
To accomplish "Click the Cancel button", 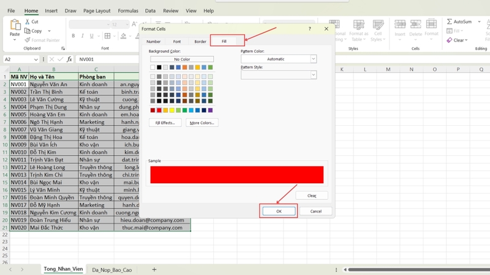I will (315, 211).
